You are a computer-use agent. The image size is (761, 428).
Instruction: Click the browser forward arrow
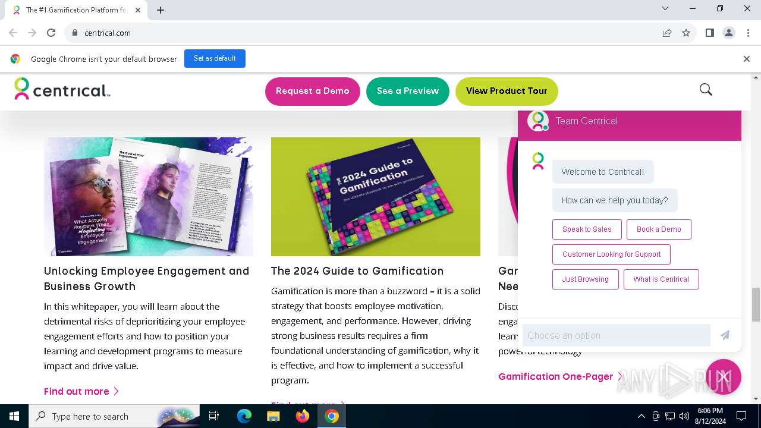click(x=32, y=33)
